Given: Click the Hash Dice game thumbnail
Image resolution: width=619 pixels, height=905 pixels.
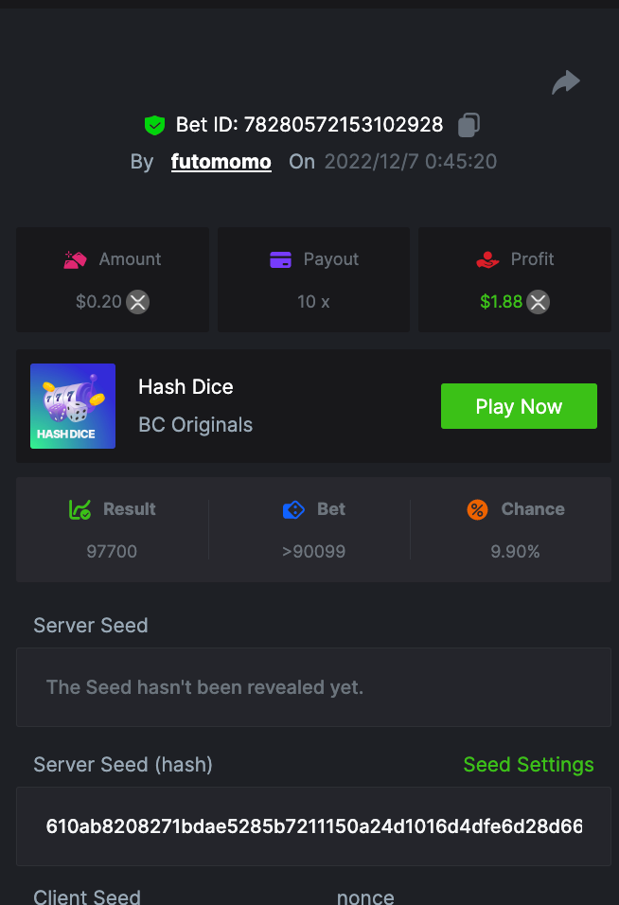Looking at the screenshot, I should [x=73, y=406].
